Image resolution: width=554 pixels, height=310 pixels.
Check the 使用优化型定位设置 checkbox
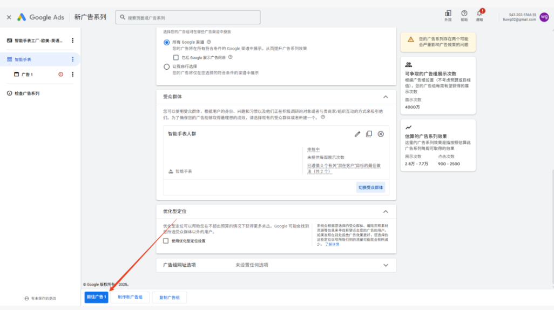[x=166, y=241]
